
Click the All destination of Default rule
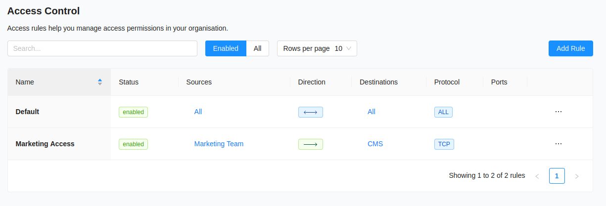(371, 112)
